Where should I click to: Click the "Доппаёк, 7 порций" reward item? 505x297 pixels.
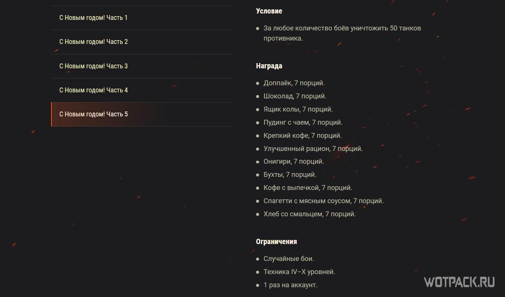pyautogui.click(x=294, y=83)
